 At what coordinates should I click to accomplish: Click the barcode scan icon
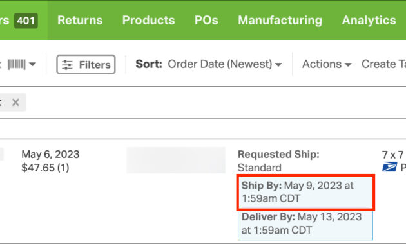click(x=16, y=64)
